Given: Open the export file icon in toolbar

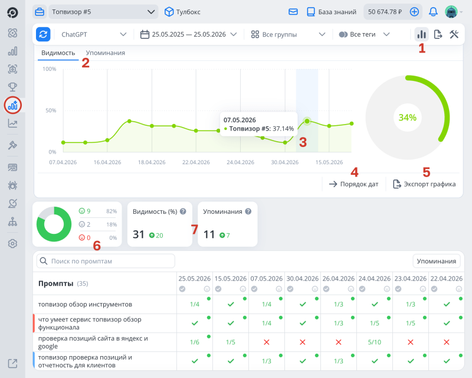Looking at the screenshot, I should [438, 34].
